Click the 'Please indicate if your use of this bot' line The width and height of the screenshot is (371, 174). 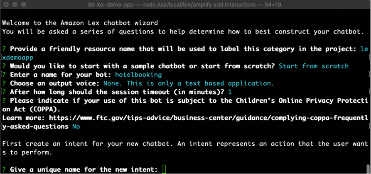[189, 101]
